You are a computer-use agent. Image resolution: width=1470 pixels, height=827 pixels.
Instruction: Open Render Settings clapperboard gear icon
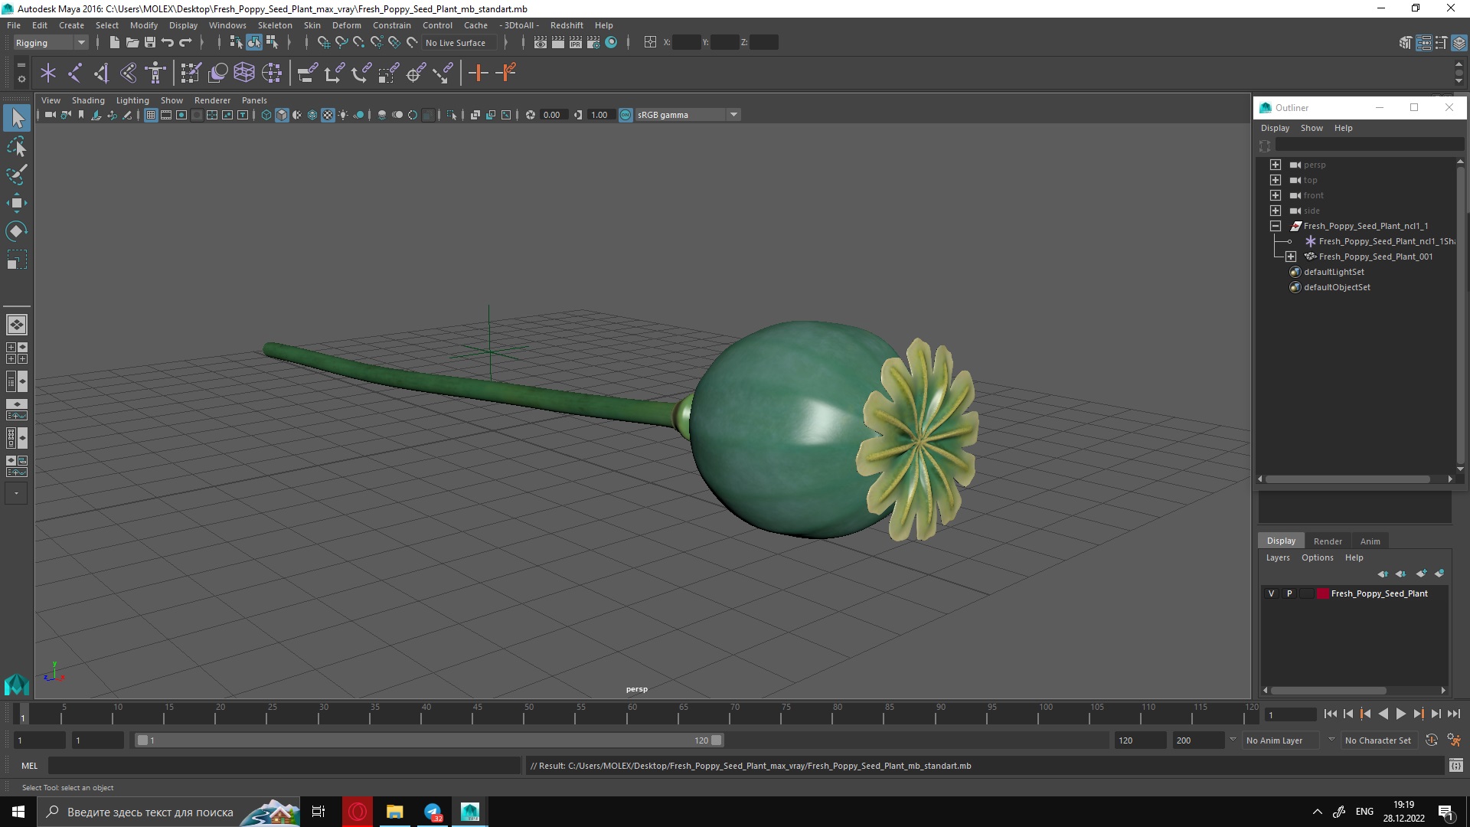(593, 43)
